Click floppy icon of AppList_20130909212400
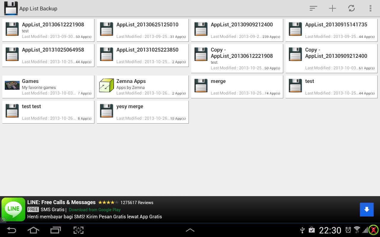Screen dimensions: 380x237 201,29
